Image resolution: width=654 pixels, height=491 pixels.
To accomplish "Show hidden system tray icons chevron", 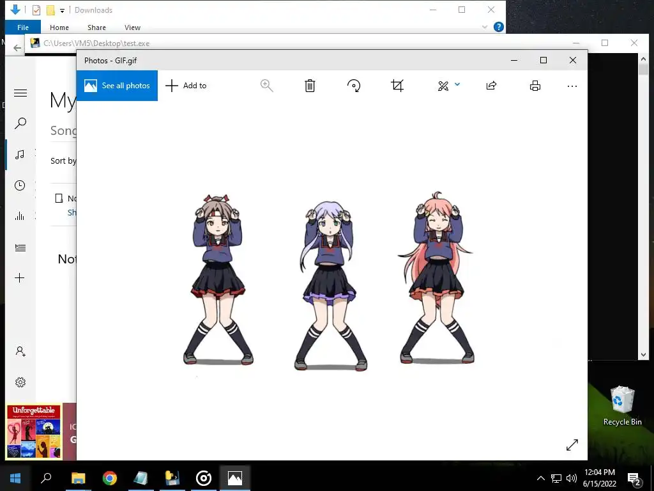I will 540,478.
